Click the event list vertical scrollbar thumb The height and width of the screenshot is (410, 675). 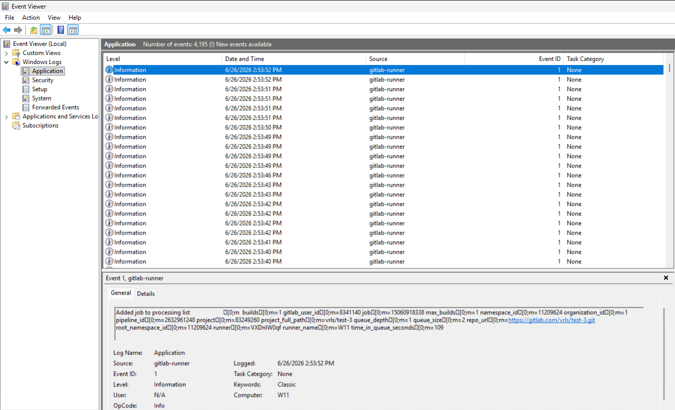coord(669,68)
